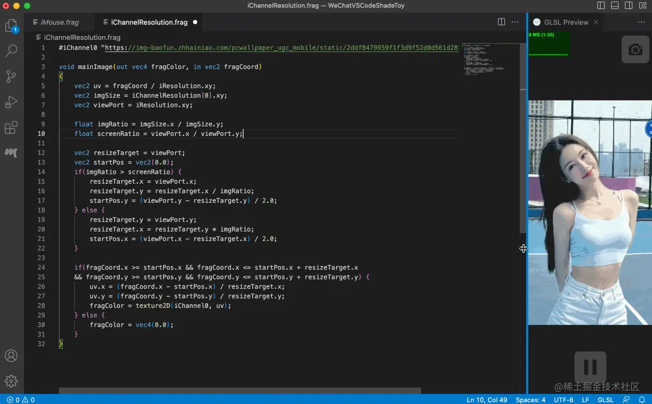Open the notifications bell
This screenshot has width=652, height=404.
pyautogui.click(x=641, y=400)
